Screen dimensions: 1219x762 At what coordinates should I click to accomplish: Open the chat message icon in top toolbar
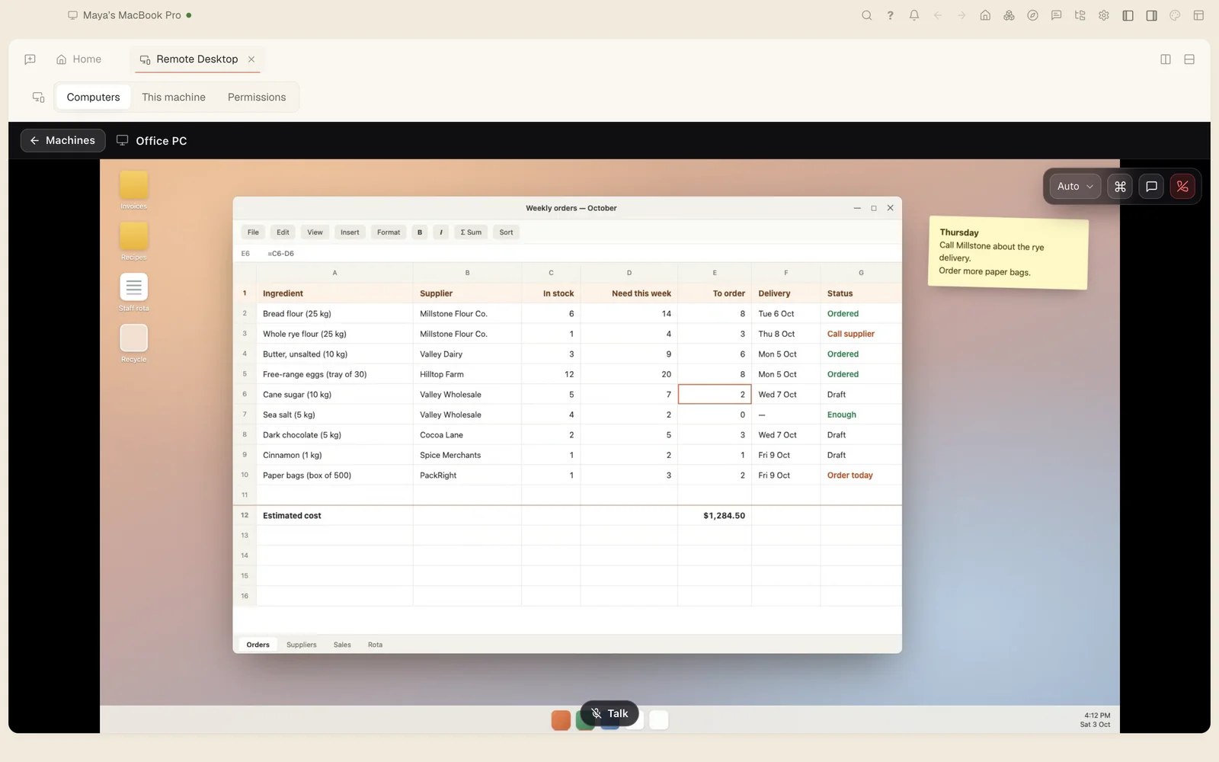point(1056,15)
